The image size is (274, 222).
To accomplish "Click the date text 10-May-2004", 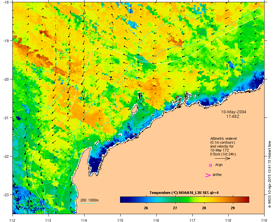I will coord(234,112).
